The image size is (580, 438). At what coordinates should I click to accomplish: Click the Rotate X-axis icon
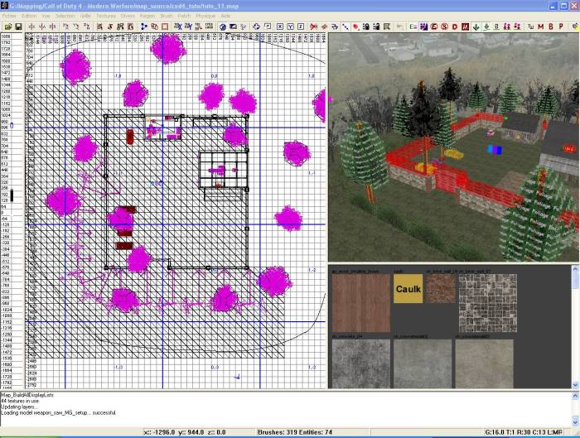pos(65,26)
